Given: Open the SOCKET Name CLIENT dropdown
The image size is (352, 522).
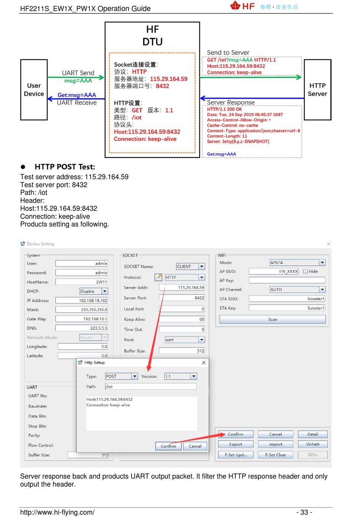Looking at the screenshot, I should 202,267.
